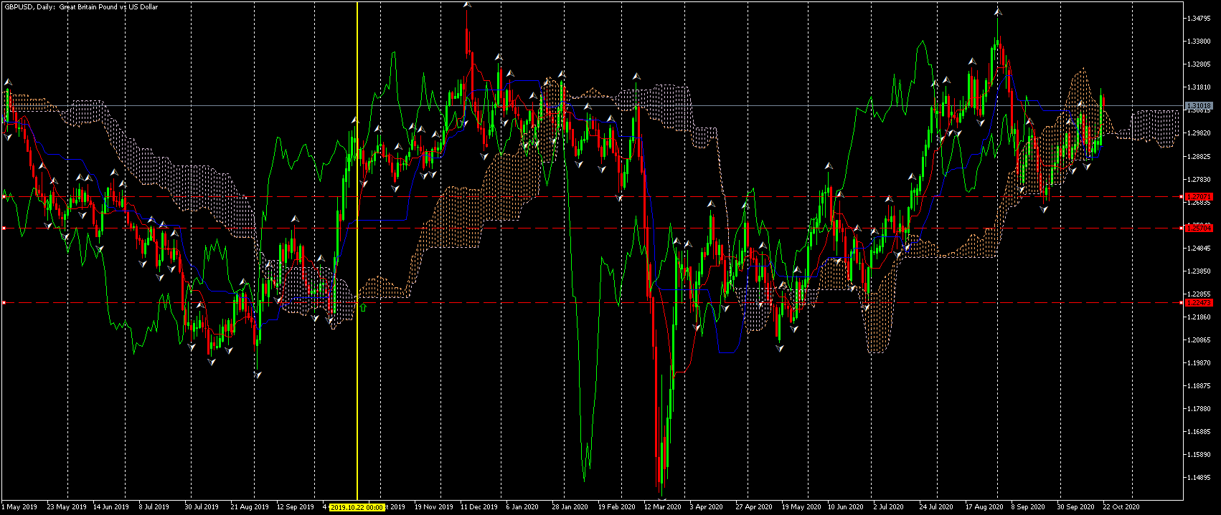The image size is (1221, 515).
Task: Click the left handle of the 1.25704 line
Action: point(4,228)
